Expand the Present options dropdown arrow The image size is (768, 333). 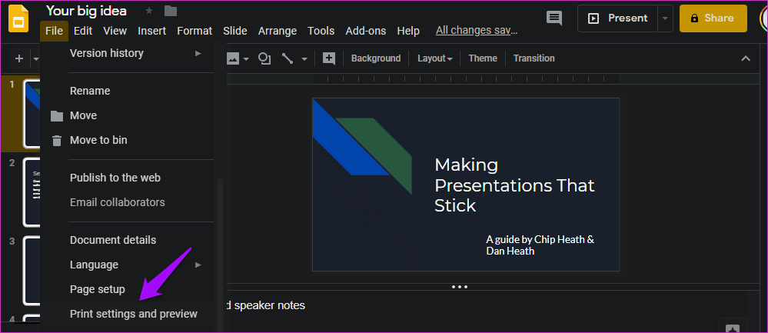click(x=665, y=18)
